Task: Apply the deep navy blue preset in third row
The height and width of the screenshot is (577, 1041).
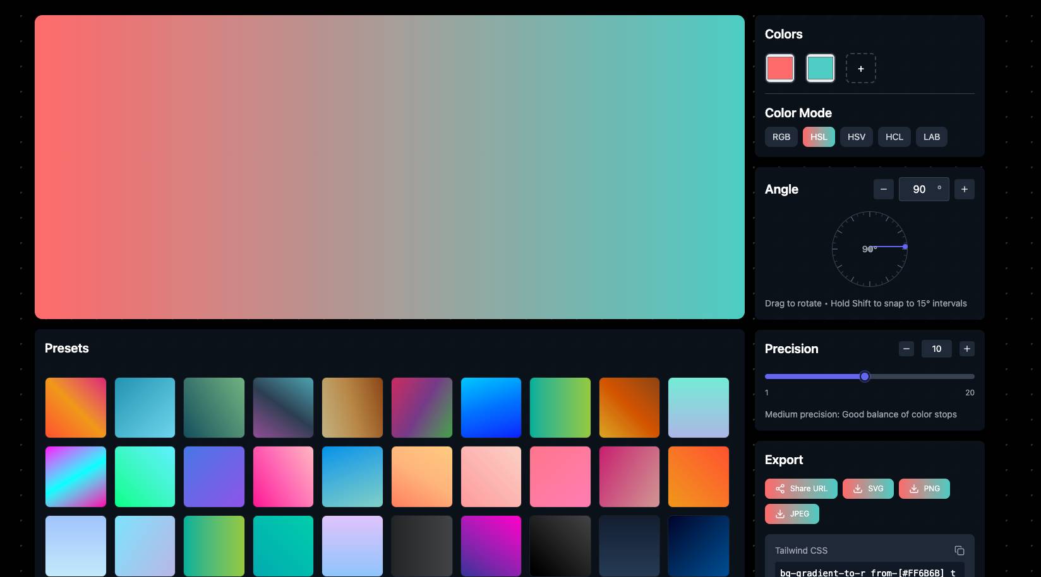Action: click(699, 546)
